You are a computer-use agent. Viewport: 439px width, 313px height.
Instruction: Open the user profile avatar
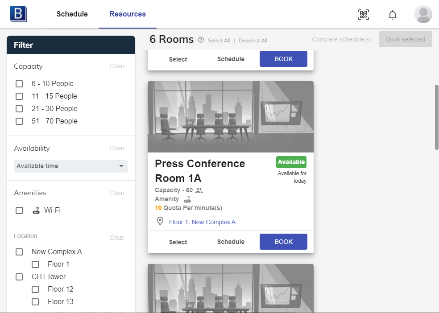click(423, 15)
